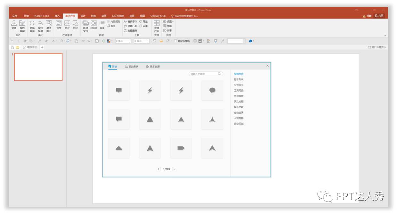Image resolution: width=397 pixels, height=214 pixels.
Task: Click 设置行距 line spacing tool
Action: pos(130,26)
